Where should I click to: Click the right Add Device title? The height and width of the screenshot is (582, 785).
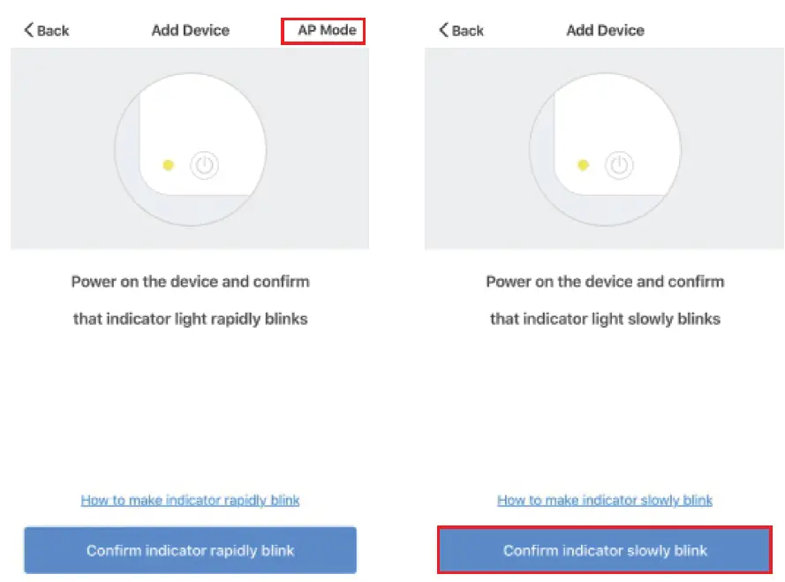[x=605, y=31]
